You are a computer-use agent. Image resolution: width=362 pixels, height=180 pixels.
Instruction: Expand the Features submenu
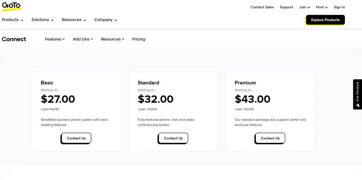click(x=55, y=39)
